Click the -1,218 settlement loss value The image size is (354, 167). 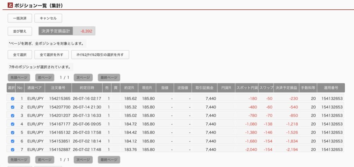click(292, 124)
